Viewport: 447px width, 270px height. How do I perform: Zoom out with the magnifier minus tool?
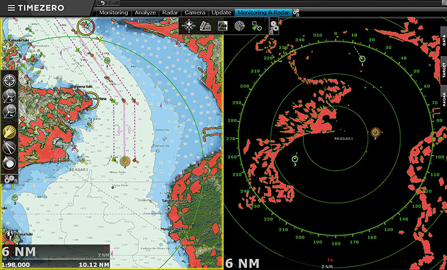pos(9,114)
